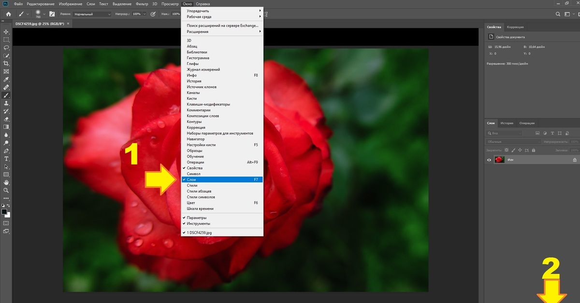The height and width of the screenshot is (303, 580).
Task: Toggle the airbrush pressure option
Action: (x=153, y=14)
